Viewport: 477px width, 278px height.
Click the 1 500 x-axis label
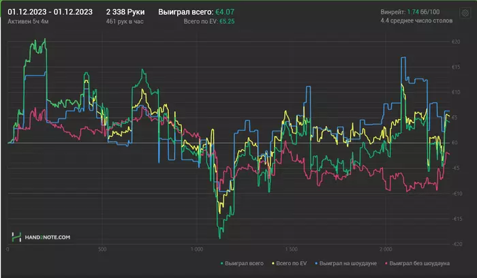[292, 249]
